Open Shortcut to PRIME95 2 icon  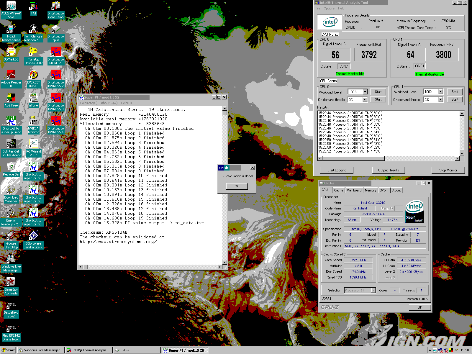coord(56,79)
